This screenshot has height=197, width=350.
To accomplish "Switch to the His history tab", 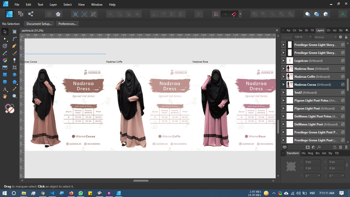I will click(304, 153).
